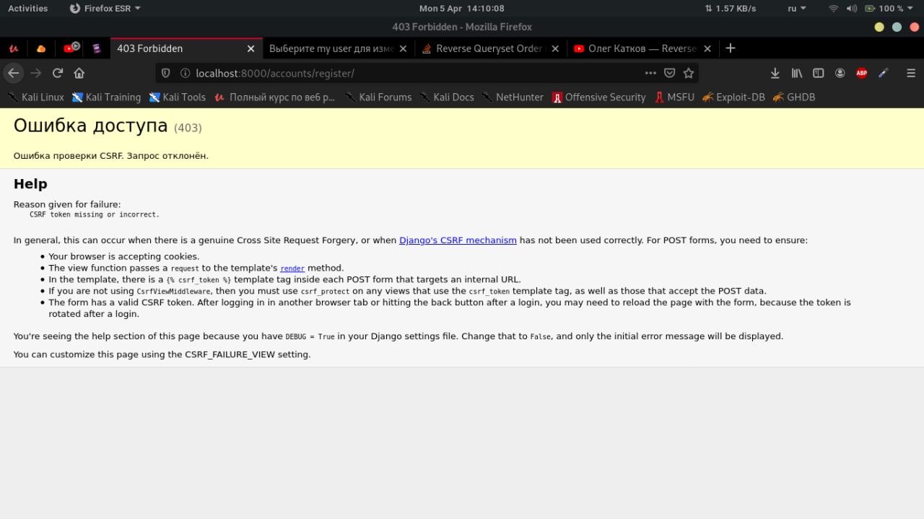Open Kali Training bookmark
Screen dimensions: 924x519
(x=106, y=97)
